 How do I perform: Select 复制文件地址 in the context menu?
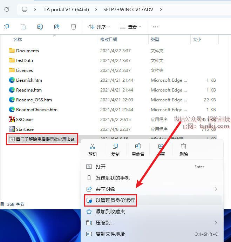tap(152, 234)
